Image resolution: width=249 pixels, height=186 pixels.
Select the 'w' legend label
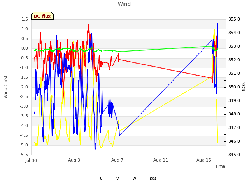click(x=134, y=179)
